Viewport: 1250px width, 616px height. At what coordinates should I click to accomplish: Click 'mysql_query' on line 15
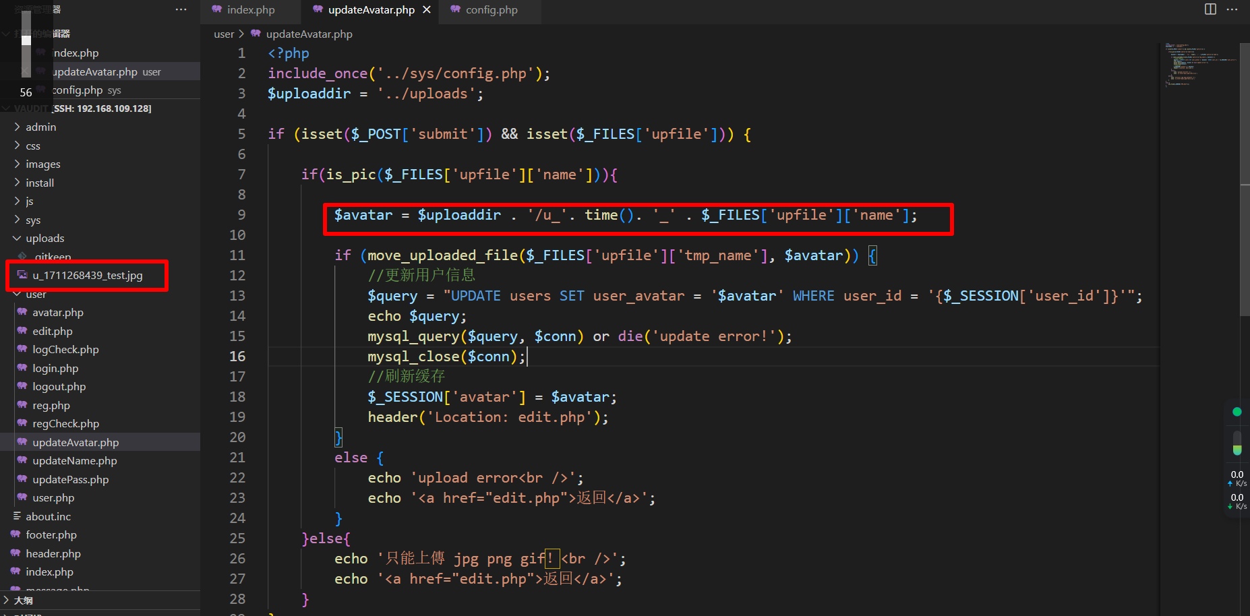(413, 336)
